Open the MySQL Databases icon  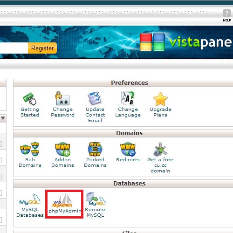tap(30, 199)
